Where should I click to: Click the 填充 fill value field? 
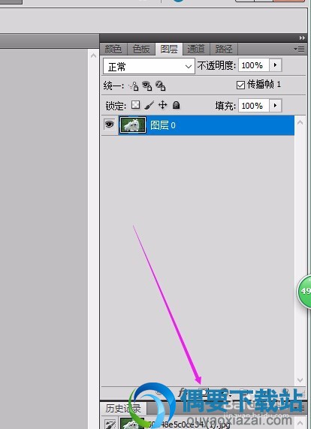pyautogui.click(x=254, y=106)
